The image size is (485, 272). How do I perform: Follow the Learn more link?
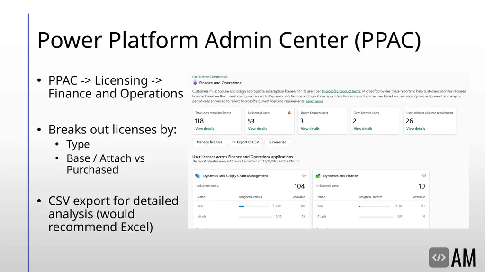pos(314,101)
